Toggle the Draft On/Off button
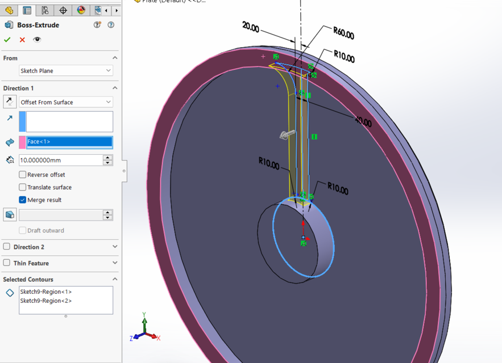Viewport: 502px width, 363px height. pos(10,215)
